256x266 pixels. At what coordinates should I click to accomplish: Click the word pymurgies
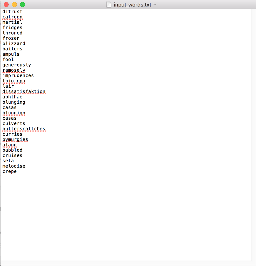coord(15,139)
